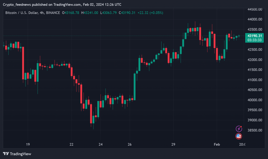Click the 29 date on time axis
Viewport: 268px width, 159px height.
(173, 144)
